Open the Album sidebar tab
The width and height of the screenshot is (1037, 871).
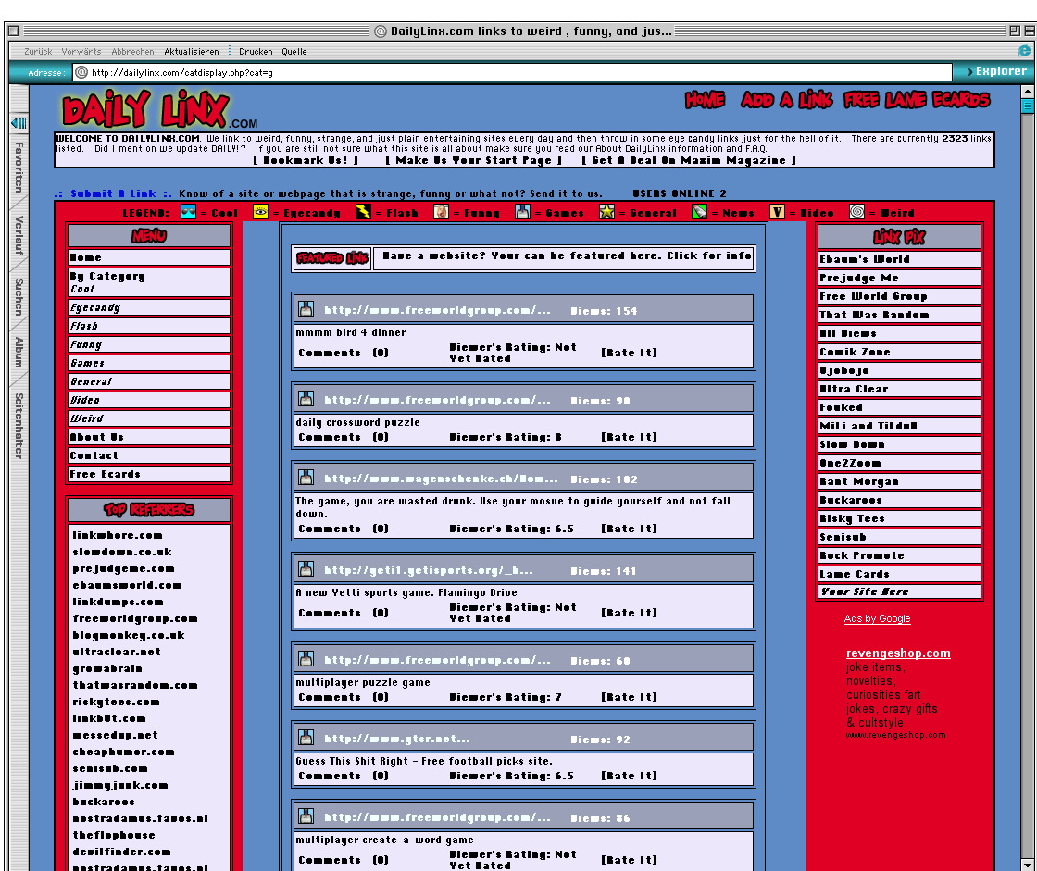pyautogui.click(x=19, y=352)
